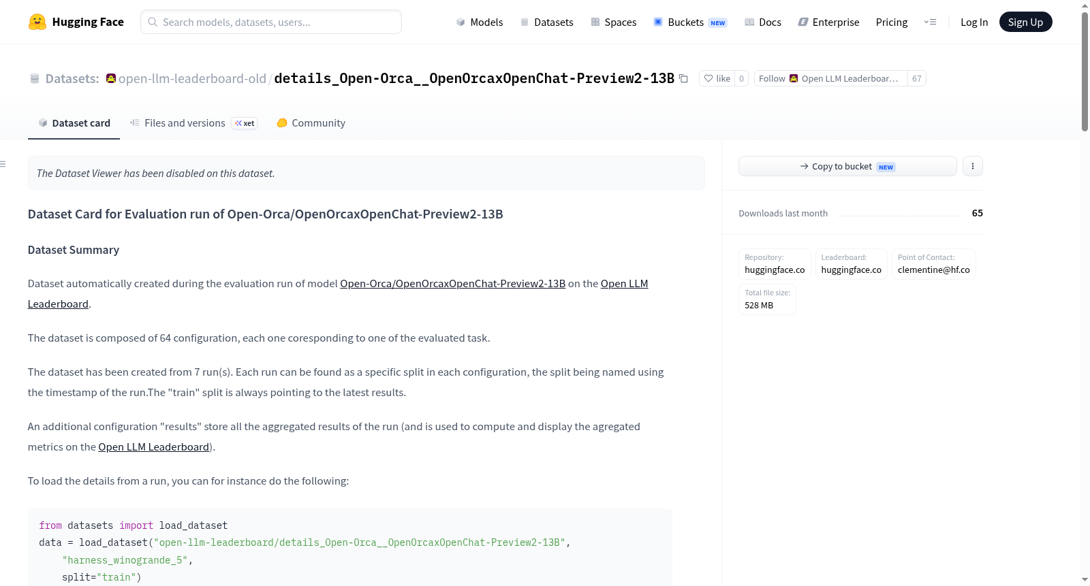Open the Community tab
1090x586 pixels.
click(x=311, y=123)
